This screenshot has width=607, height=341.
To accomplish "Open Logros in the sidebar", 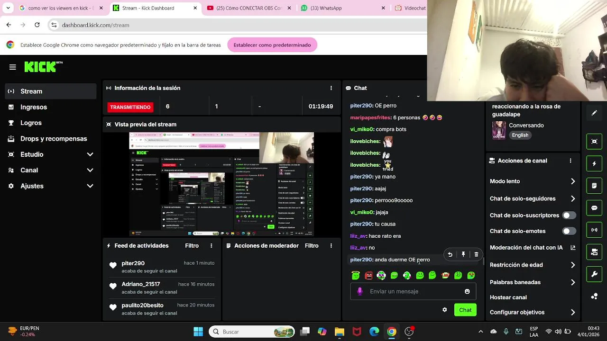I will pos(51,123).
